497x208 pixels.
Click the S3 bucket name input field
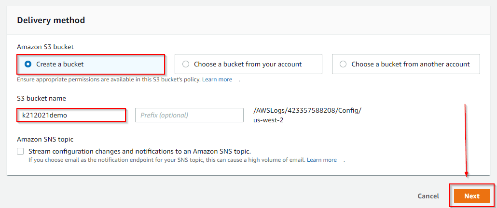point(71,115)
